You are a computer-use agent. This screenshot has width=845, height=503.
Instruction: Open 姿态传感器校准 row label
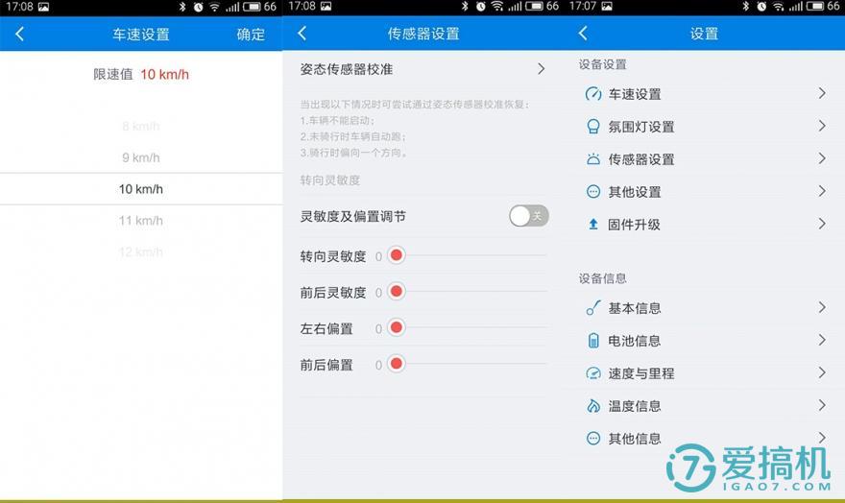[x=347, y=69]
